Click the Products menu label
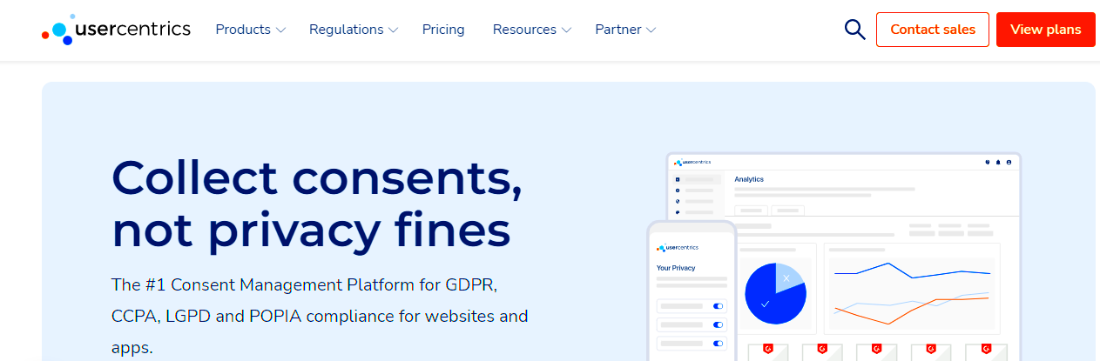This screenshot has height=361, width=1100. click(243, 30)
